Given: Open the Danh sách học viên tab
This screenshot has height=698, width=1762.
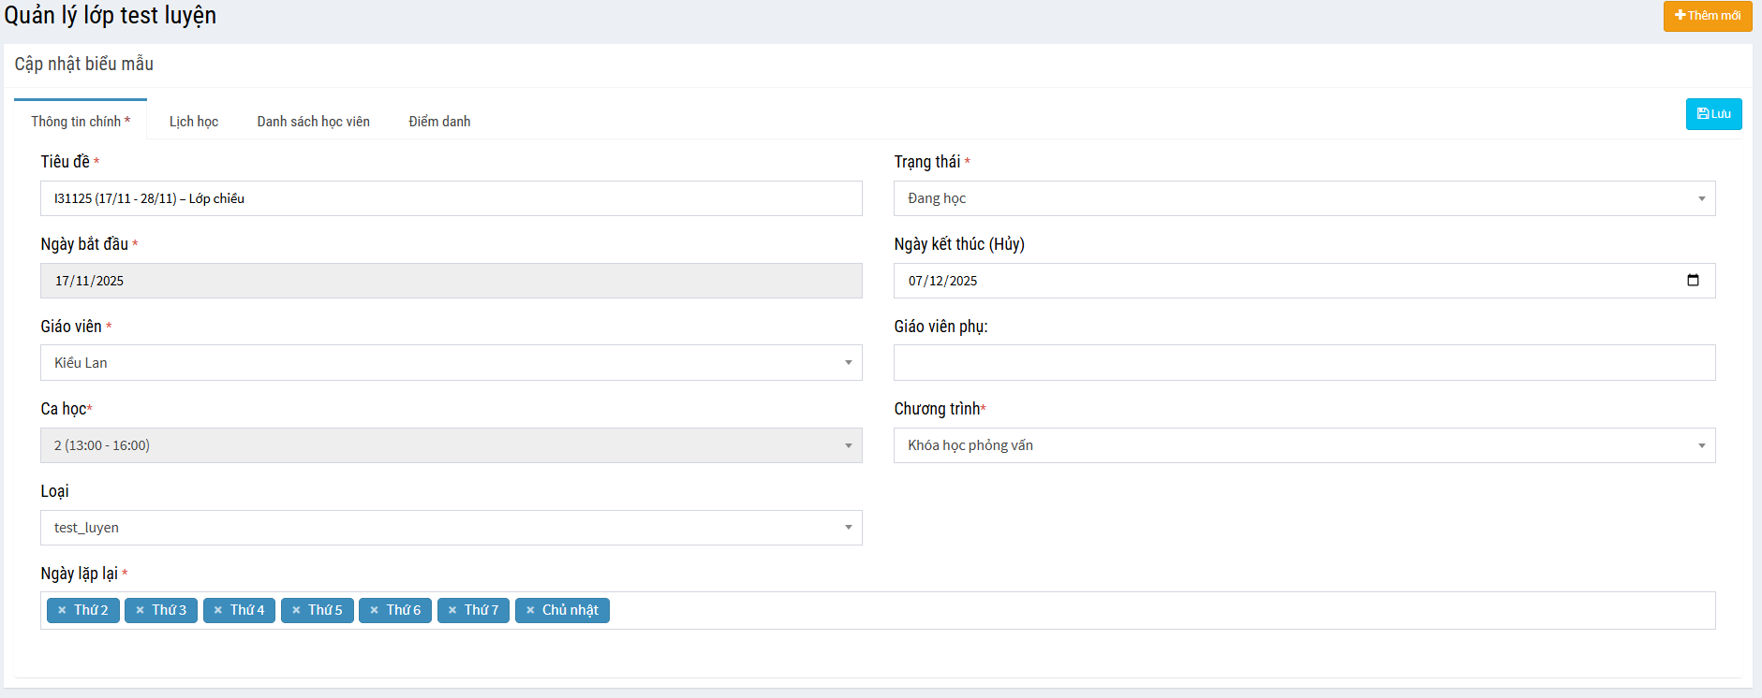Looking at the screenshot, I should tap(313, 122).
